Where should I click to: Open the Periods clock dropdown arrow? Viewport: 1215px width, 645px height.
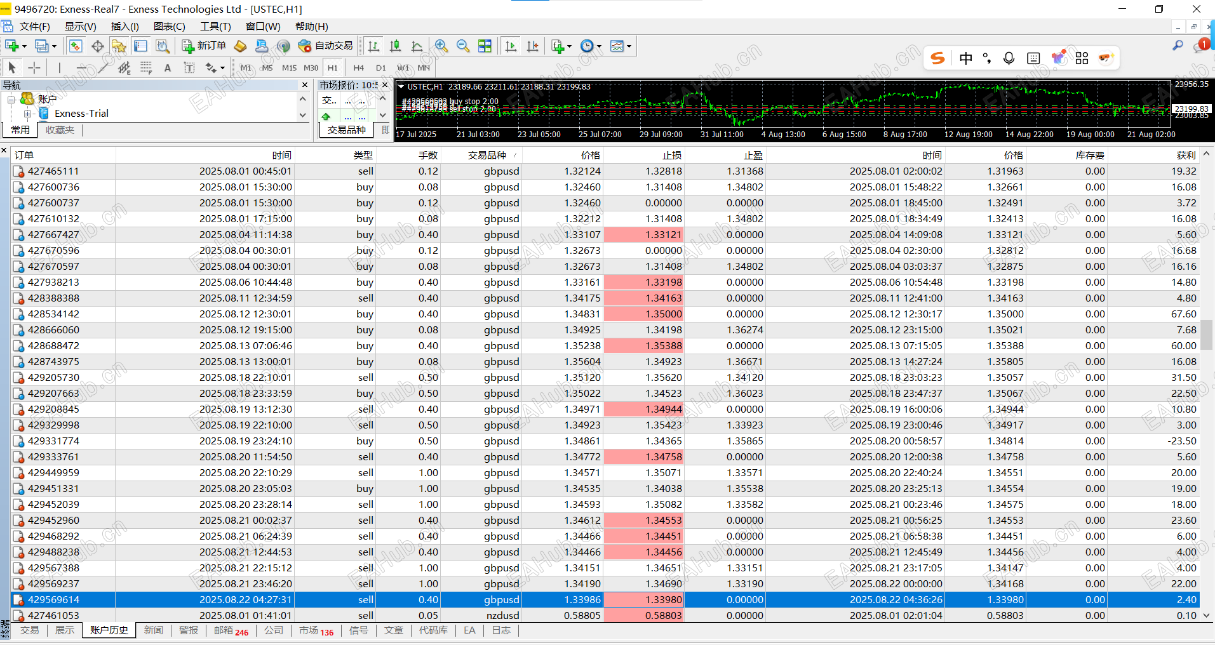click(599, 46)
